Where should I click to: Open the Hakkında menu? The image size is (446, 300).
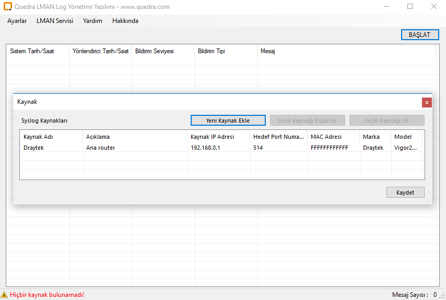coord(125,21)
